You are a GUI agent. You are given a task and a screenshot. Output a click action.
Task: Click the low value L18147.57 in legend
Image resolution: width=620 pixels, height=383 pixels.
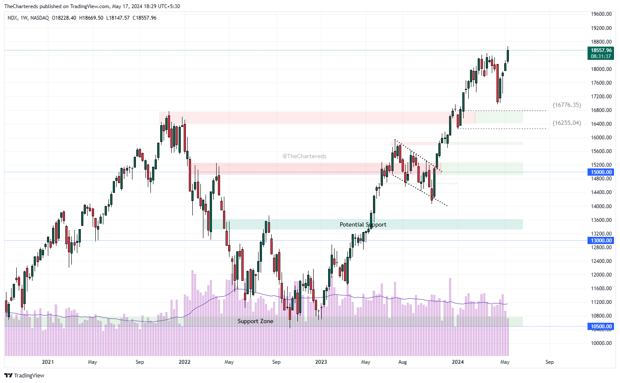(118, 18)
